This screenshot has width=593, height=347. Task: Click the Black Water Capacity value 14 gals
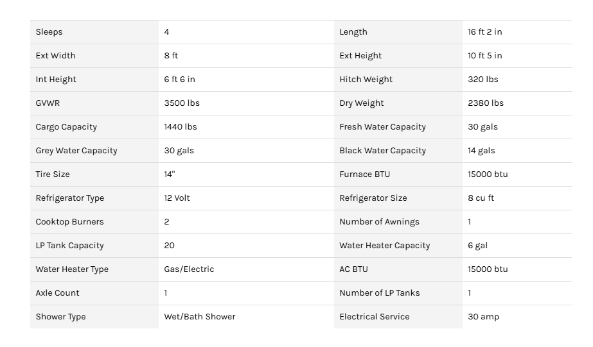[x=481, y=151]
